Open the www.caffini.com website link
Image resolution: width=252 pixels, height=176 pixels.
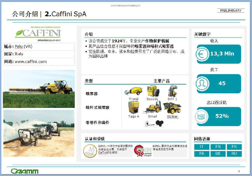point(31,62)
